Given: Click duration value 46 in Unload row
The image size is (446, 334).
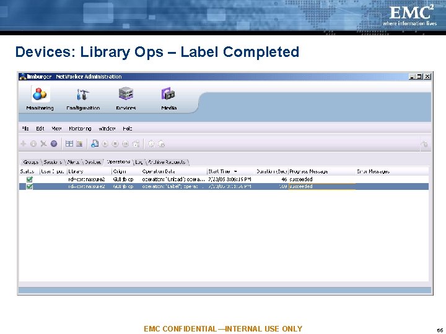Looking at the screenshot, I should point(284,179).
